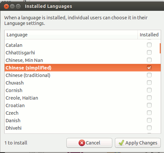The image size is (164, 153).
Task: Select the Croatian language row
Action: click(x=82, y=105)
